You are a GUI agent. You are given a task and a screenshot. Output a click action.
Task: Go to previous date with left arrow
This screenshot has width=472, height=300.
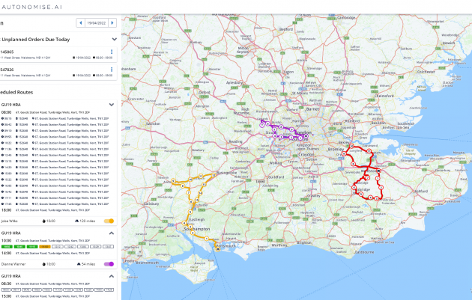coord(79,23)
